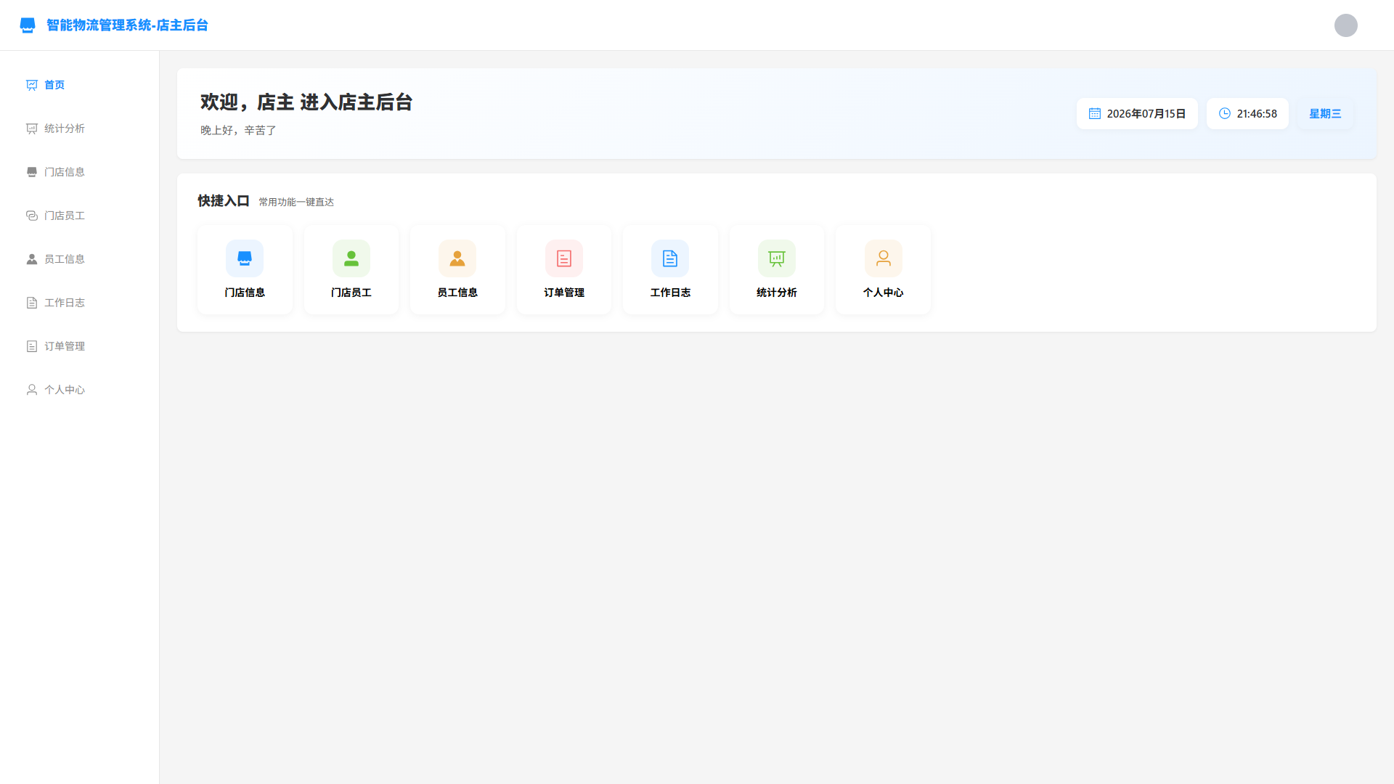
Task: Open the 员工信息 quick entry card label
Action: coord(457,293)
